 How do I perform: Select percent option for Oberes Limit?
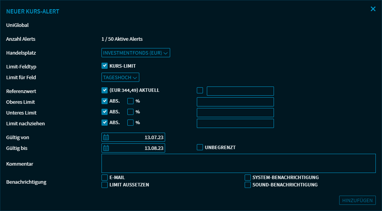point(130,101)
